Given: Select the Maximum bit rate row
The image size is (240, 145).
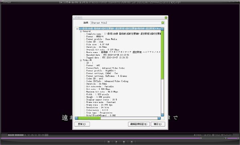Looking at the screenshot, I should 102,92.
